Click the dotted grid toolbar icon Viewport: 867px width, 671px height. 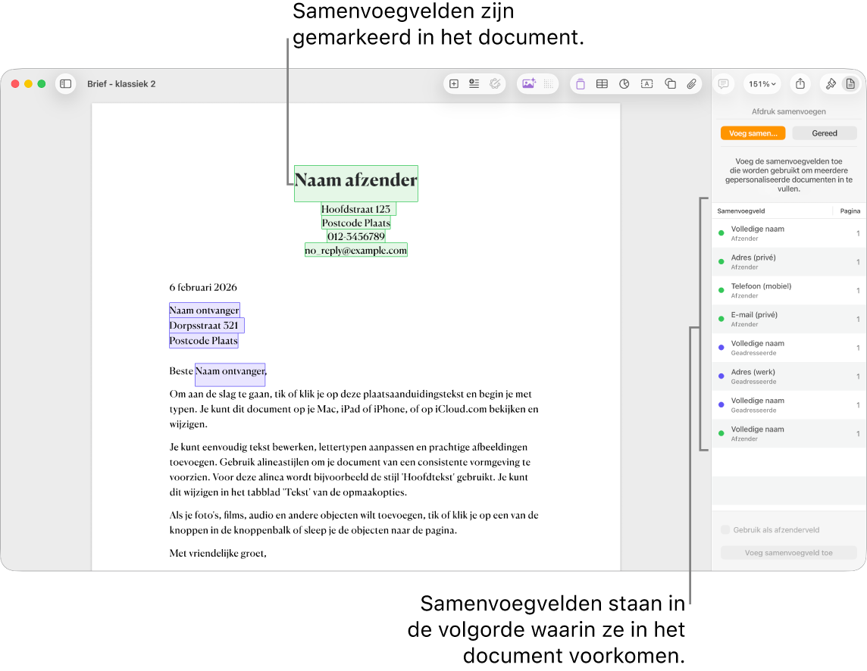click(548, 84)
